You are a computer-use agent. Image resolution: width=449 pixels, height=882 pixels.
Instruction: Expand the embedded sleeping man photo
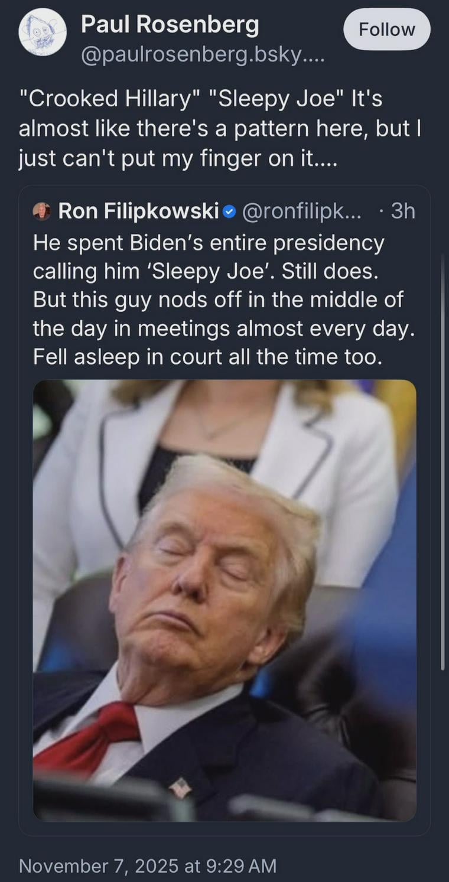224,600
